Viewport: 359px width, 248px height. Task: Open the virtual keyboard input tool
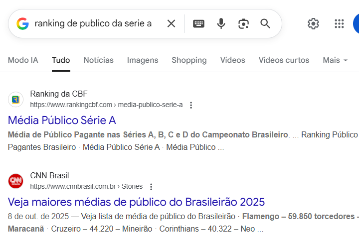pyautogui.click(x=198, y=23)
